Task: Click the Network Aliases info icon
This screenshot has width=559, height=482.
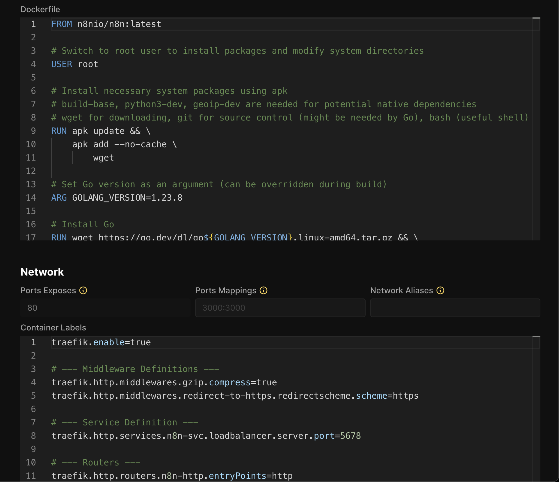Action: pyautogui.click(x=440, y=290)
